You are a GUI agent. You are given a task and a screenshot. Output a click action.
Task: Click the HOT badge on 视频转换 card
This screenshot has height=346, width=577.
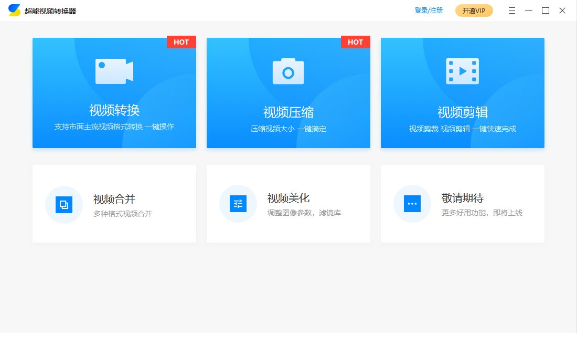[x=181, y=42]
